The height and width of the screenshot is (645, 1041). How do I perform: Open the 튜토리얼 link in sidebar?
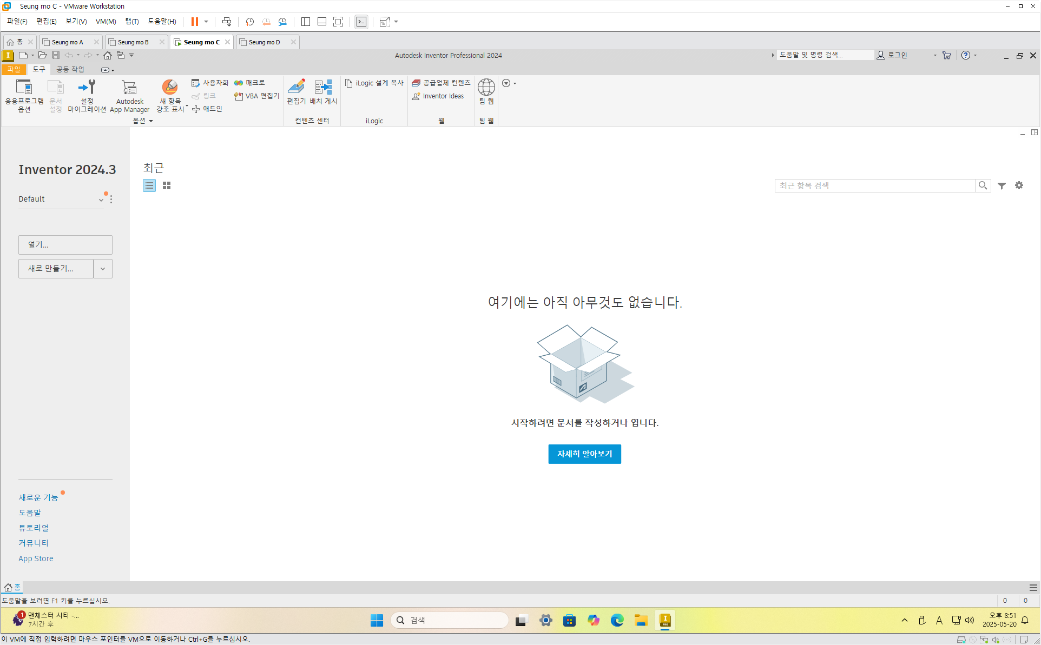34,528
